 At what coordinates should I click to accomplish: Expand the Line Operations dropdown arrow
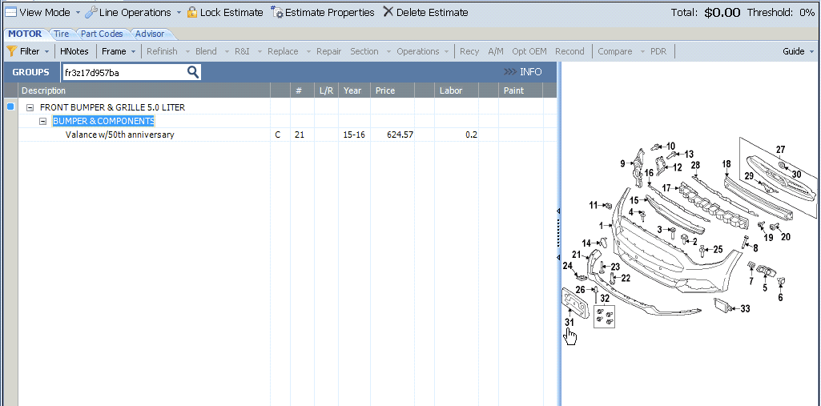point(179,12)
